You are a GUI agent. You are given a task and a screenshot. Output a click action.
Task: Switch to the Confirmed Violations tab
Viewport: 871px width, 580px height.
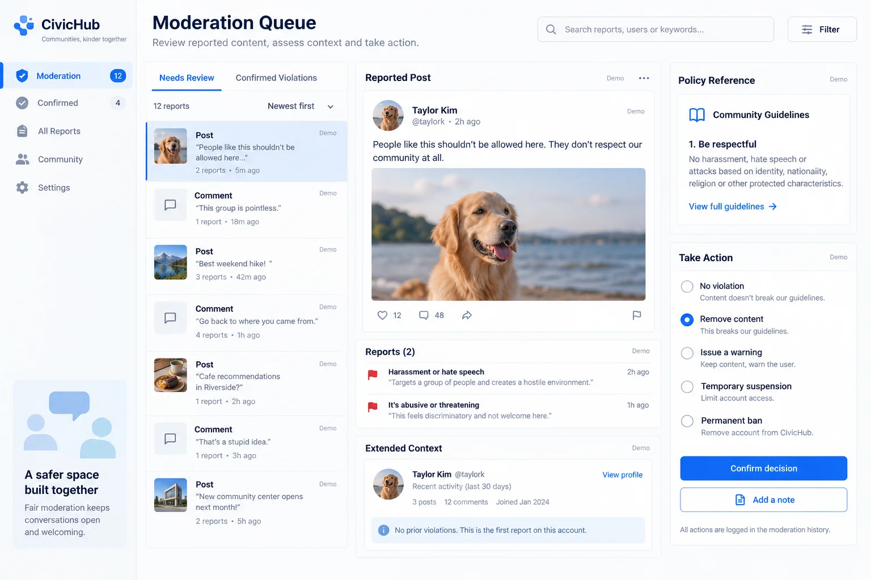click(x=276, y=78)
